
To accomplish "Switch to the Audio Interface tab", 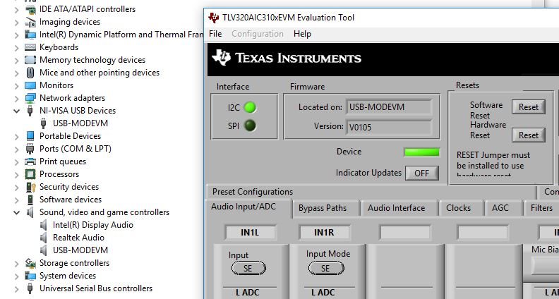I will pyautogui.click(x=397, y=208).
